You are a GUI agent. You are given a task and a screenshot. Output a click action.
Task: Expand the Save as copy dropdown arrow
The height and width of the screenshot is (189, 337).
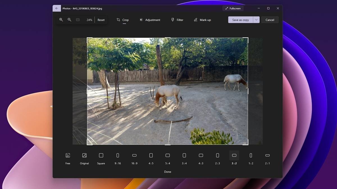[x=256, y=20]
